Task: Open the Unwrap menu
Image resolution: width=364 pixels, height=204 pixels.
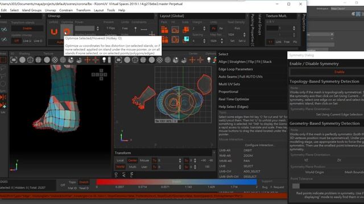Action: tap(51, 10)
